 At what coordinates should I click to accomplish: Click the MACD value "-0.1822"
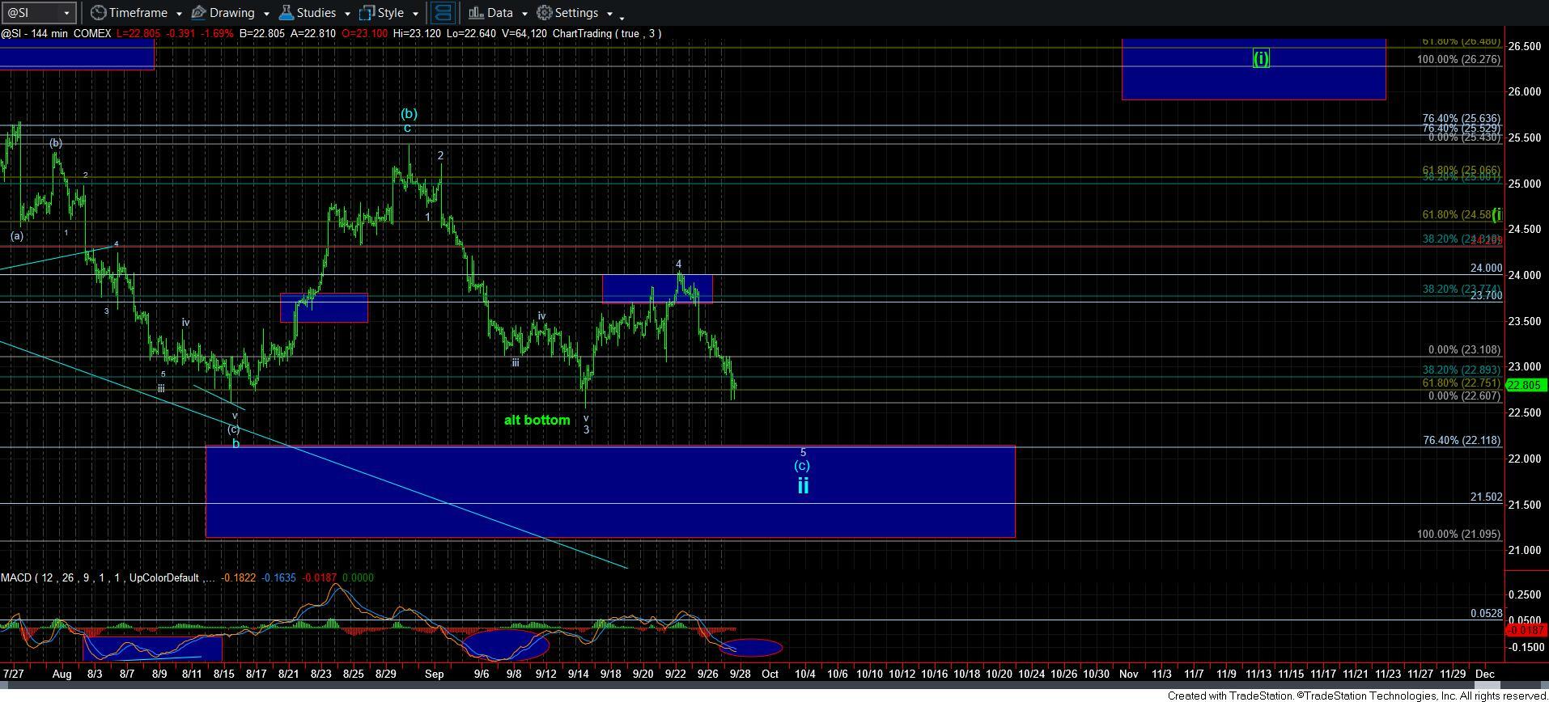pyautogui.click(x=239, y=577)
